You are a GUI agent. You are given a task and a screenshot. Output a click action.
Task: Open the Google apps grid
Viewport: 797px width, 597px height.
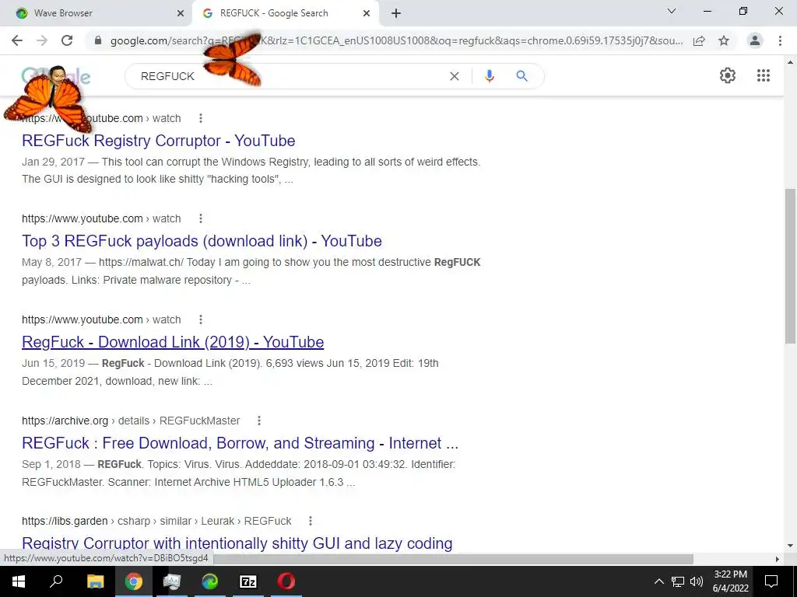[x=764, y=75]
